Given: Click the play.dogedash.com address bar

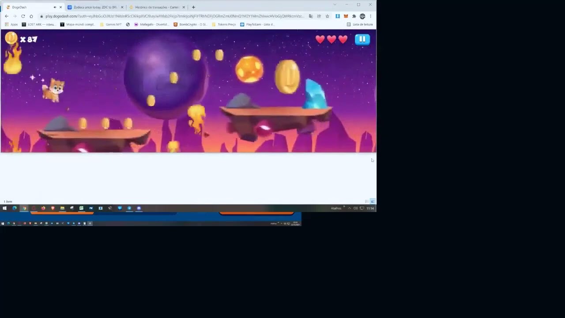Looking at the screenshot, I should (x=174, y=16).
